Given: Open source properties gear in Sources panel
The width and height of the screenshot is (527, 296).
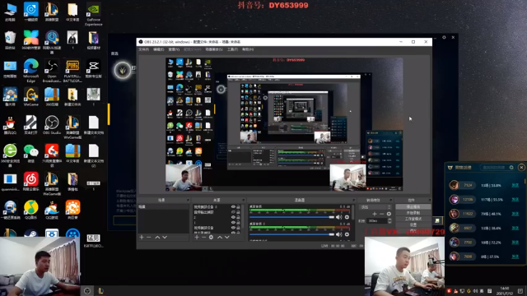Looking at the screenshot, I should 211,238.
